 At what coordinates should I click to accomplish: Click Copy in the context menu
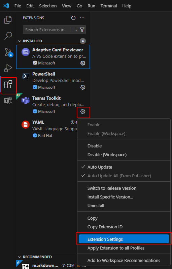[92, 218]
